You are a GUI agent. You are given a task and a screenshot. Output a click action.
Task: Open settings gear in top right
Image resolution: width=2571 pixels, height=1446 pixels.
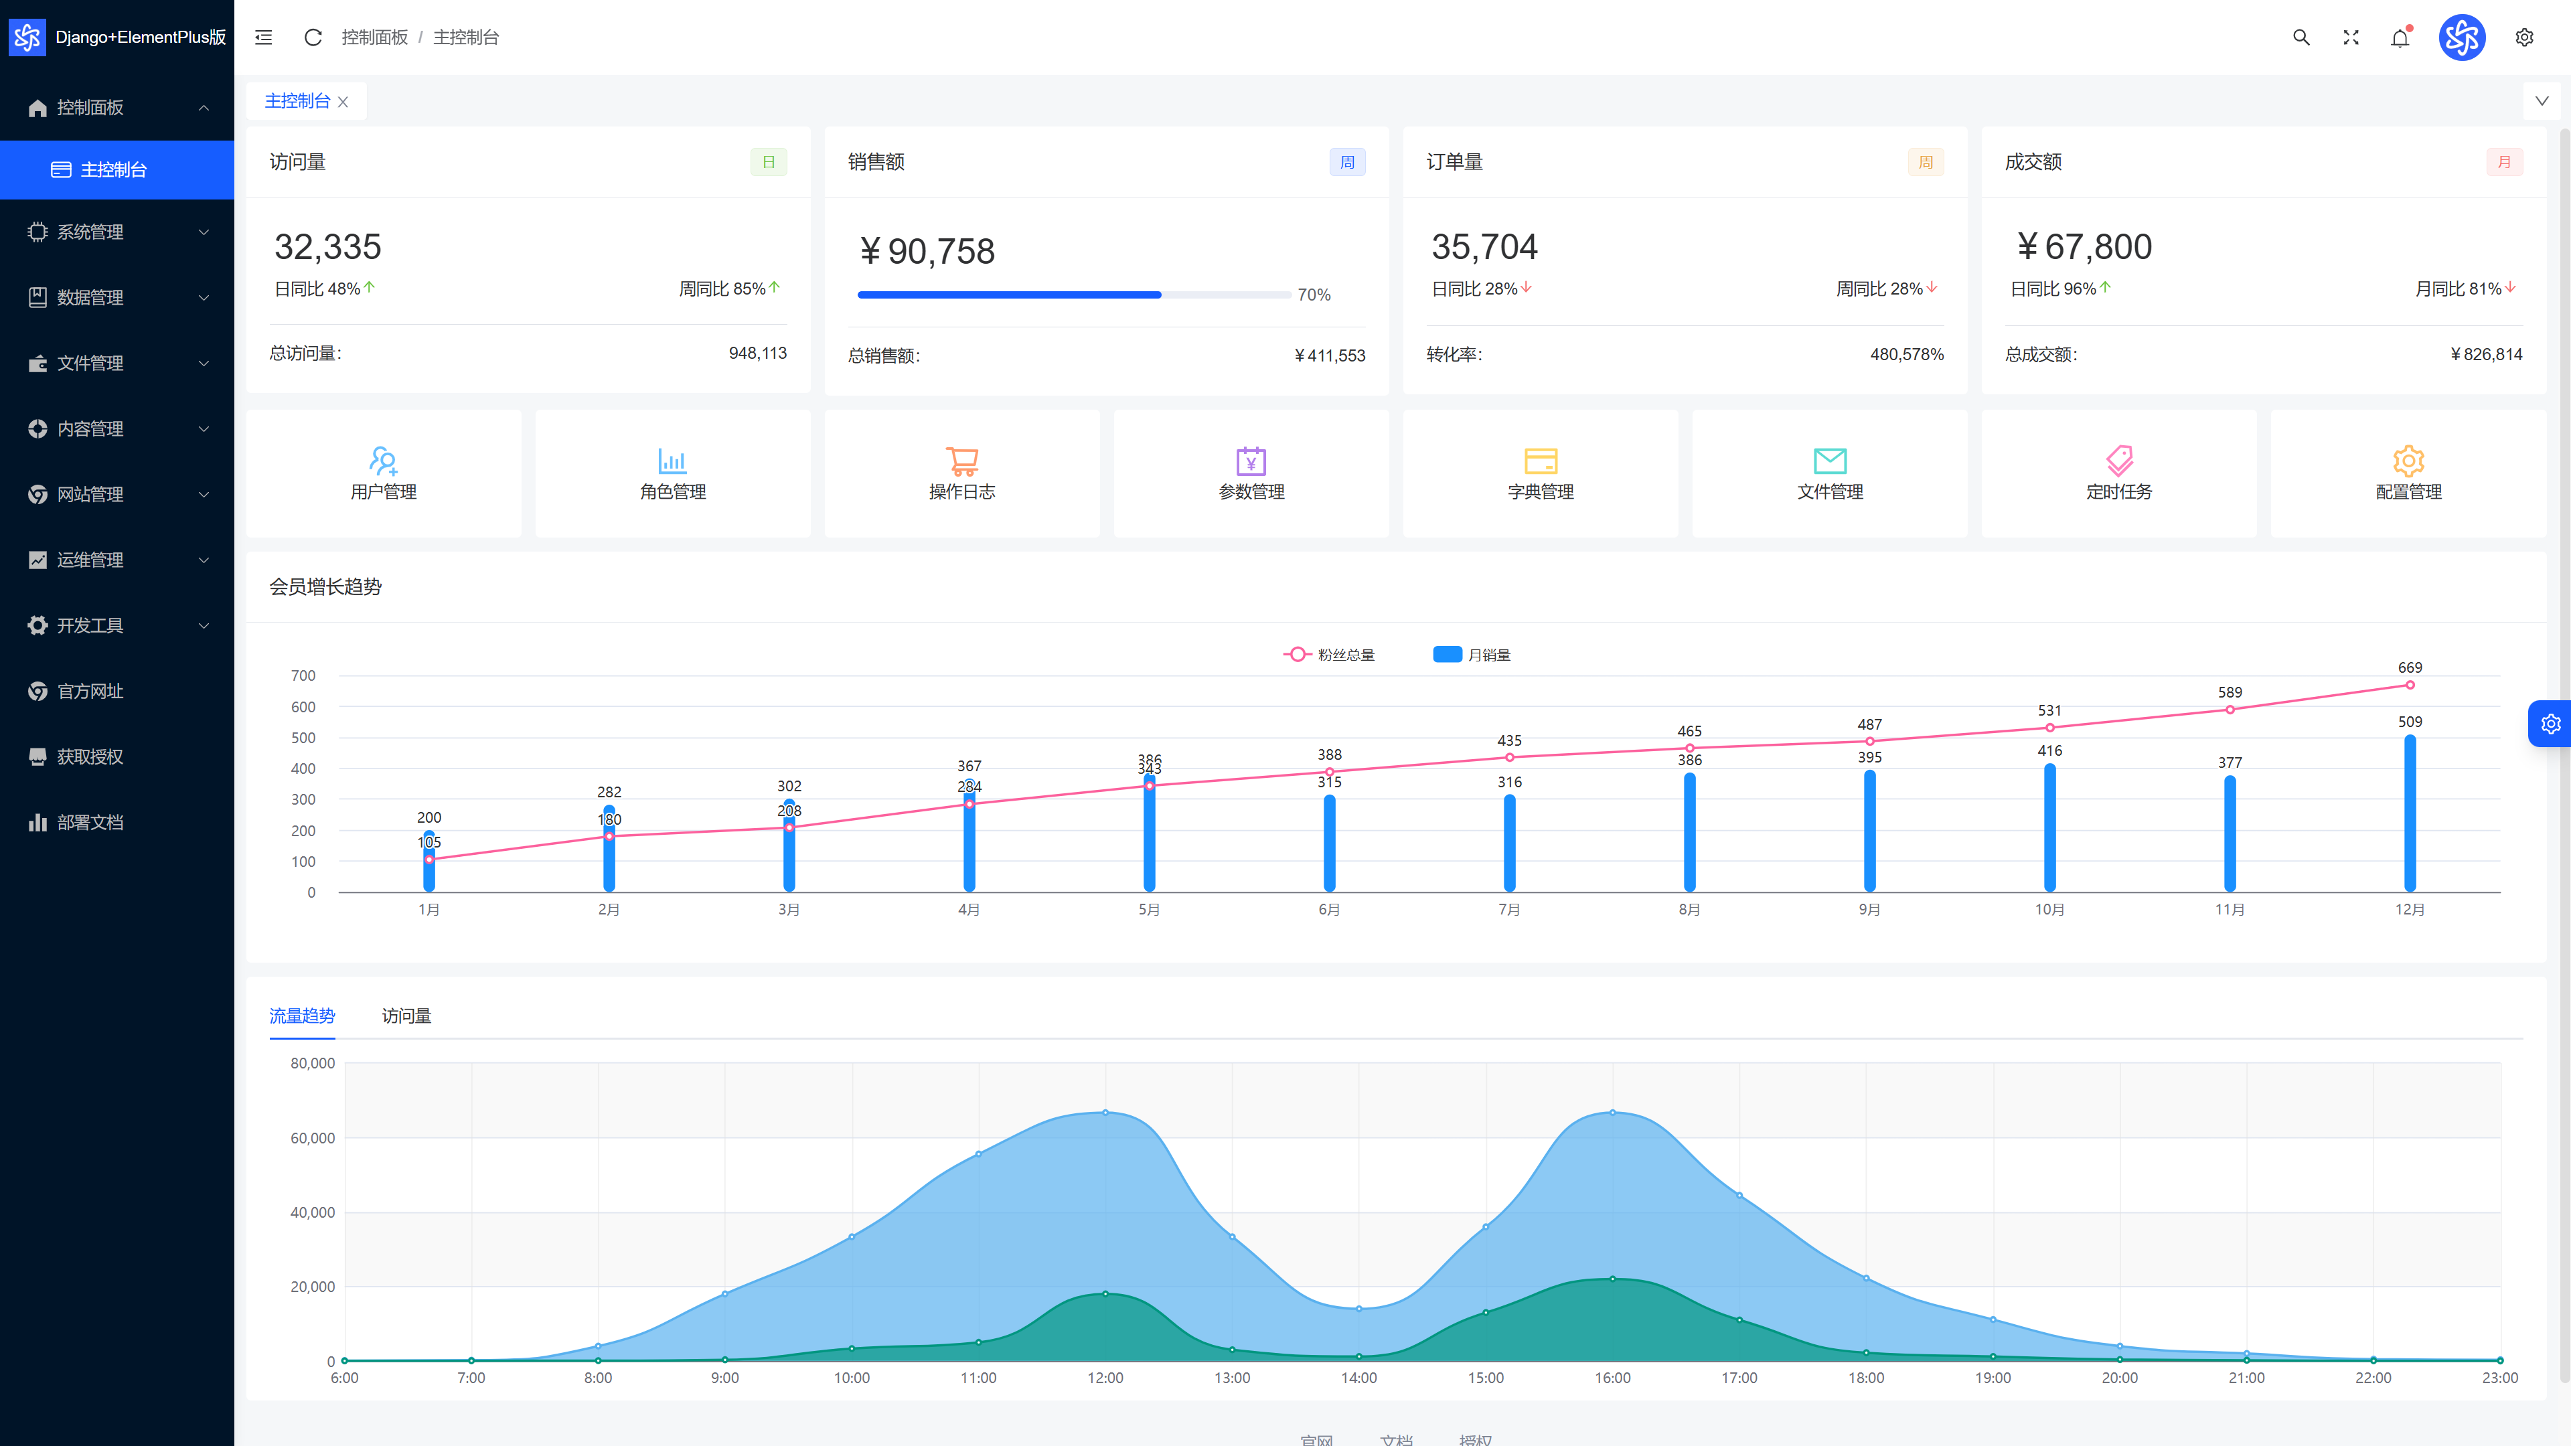coord(2524,37)
